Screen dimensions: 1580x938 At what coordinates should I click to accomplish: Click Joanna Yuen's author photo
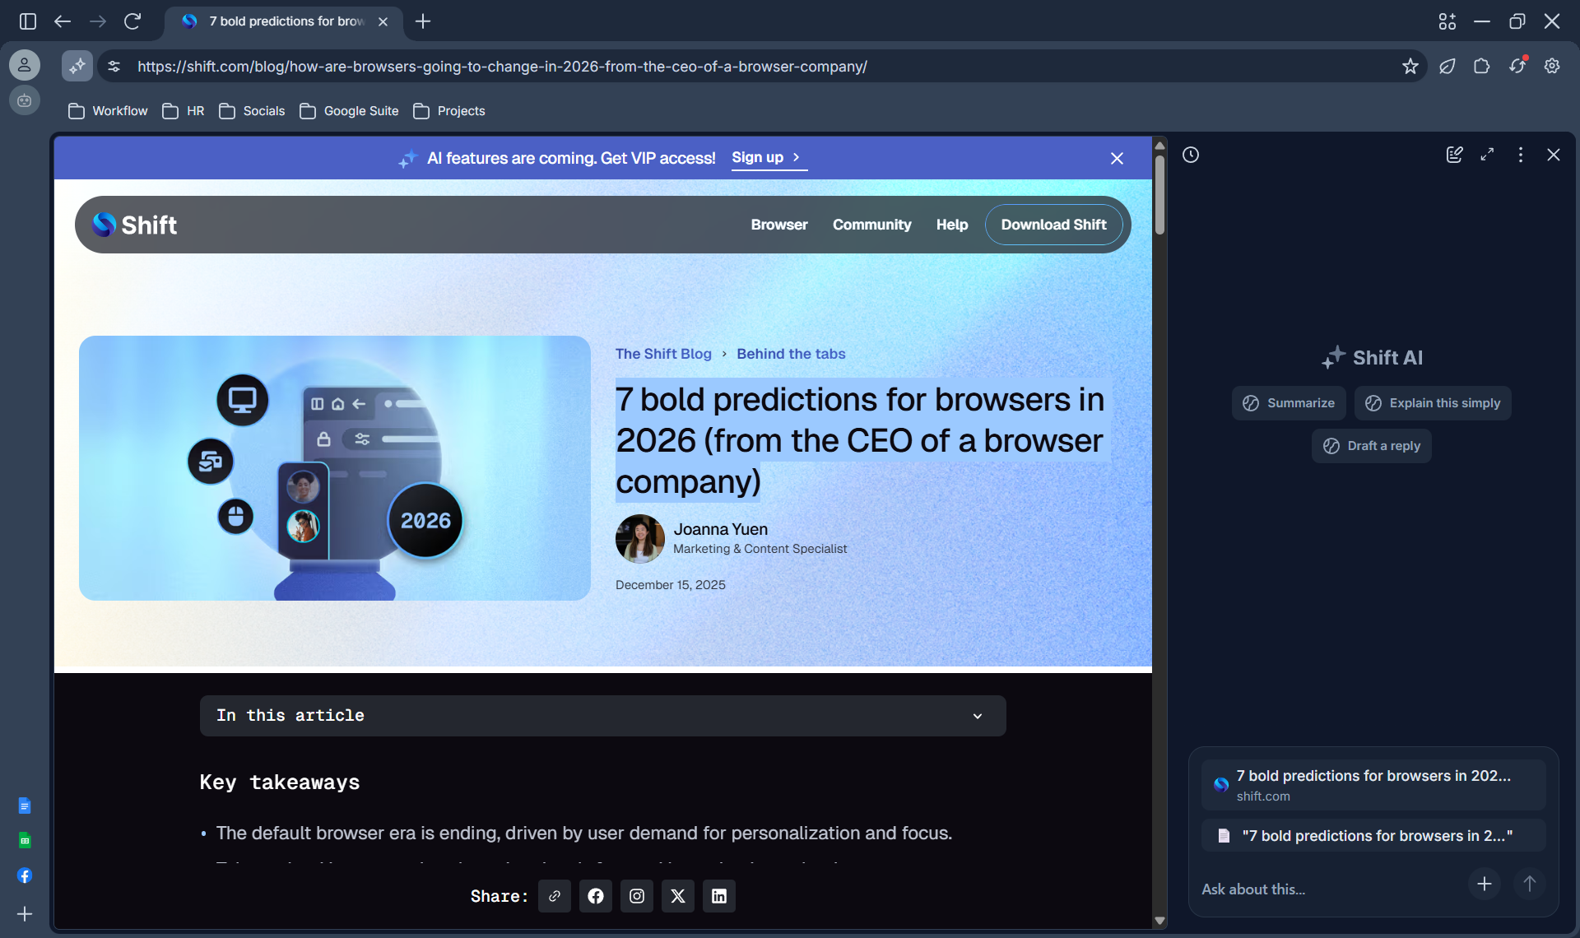coord(639,539)
